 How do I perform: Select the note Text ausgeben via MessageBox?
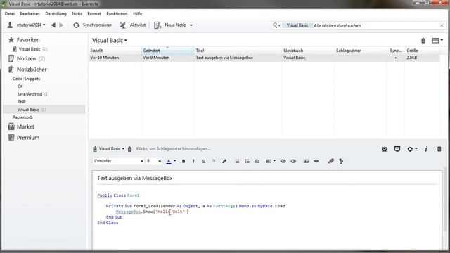coord(264,58)
